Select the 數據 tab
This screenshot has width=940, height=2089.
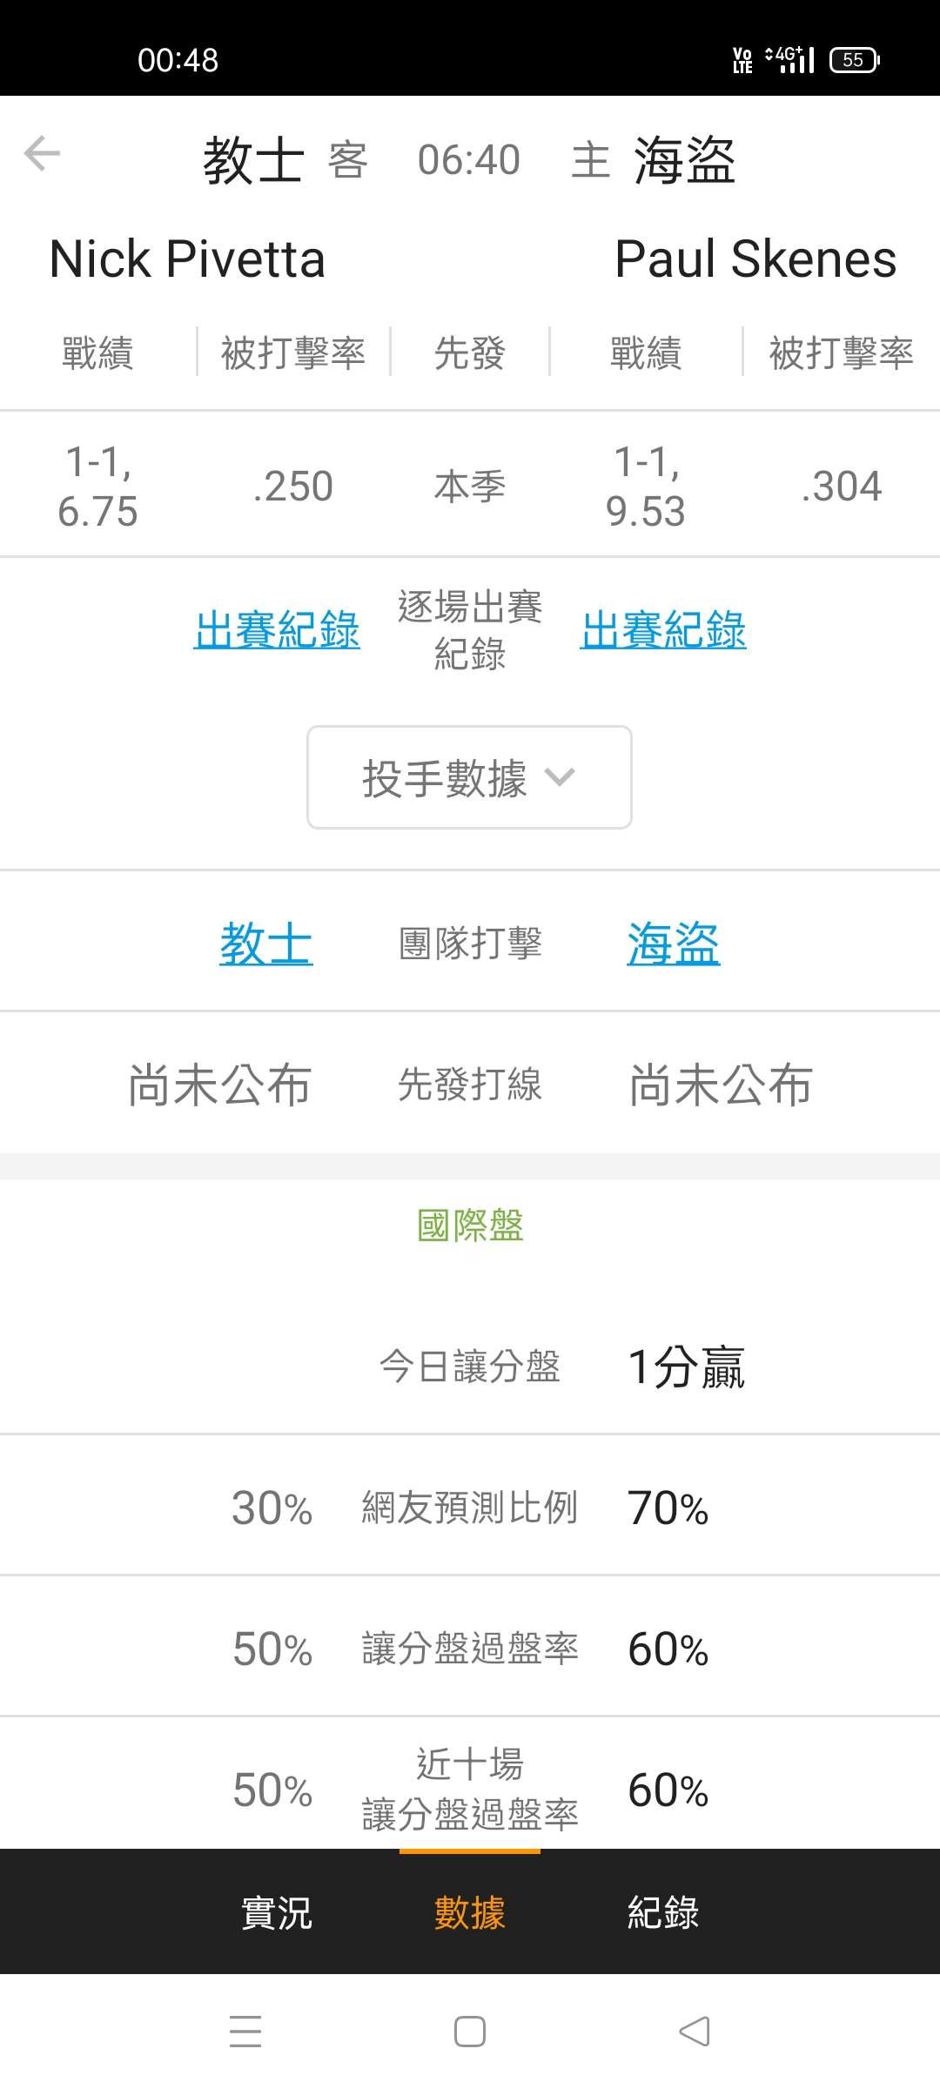point(470,1913)
